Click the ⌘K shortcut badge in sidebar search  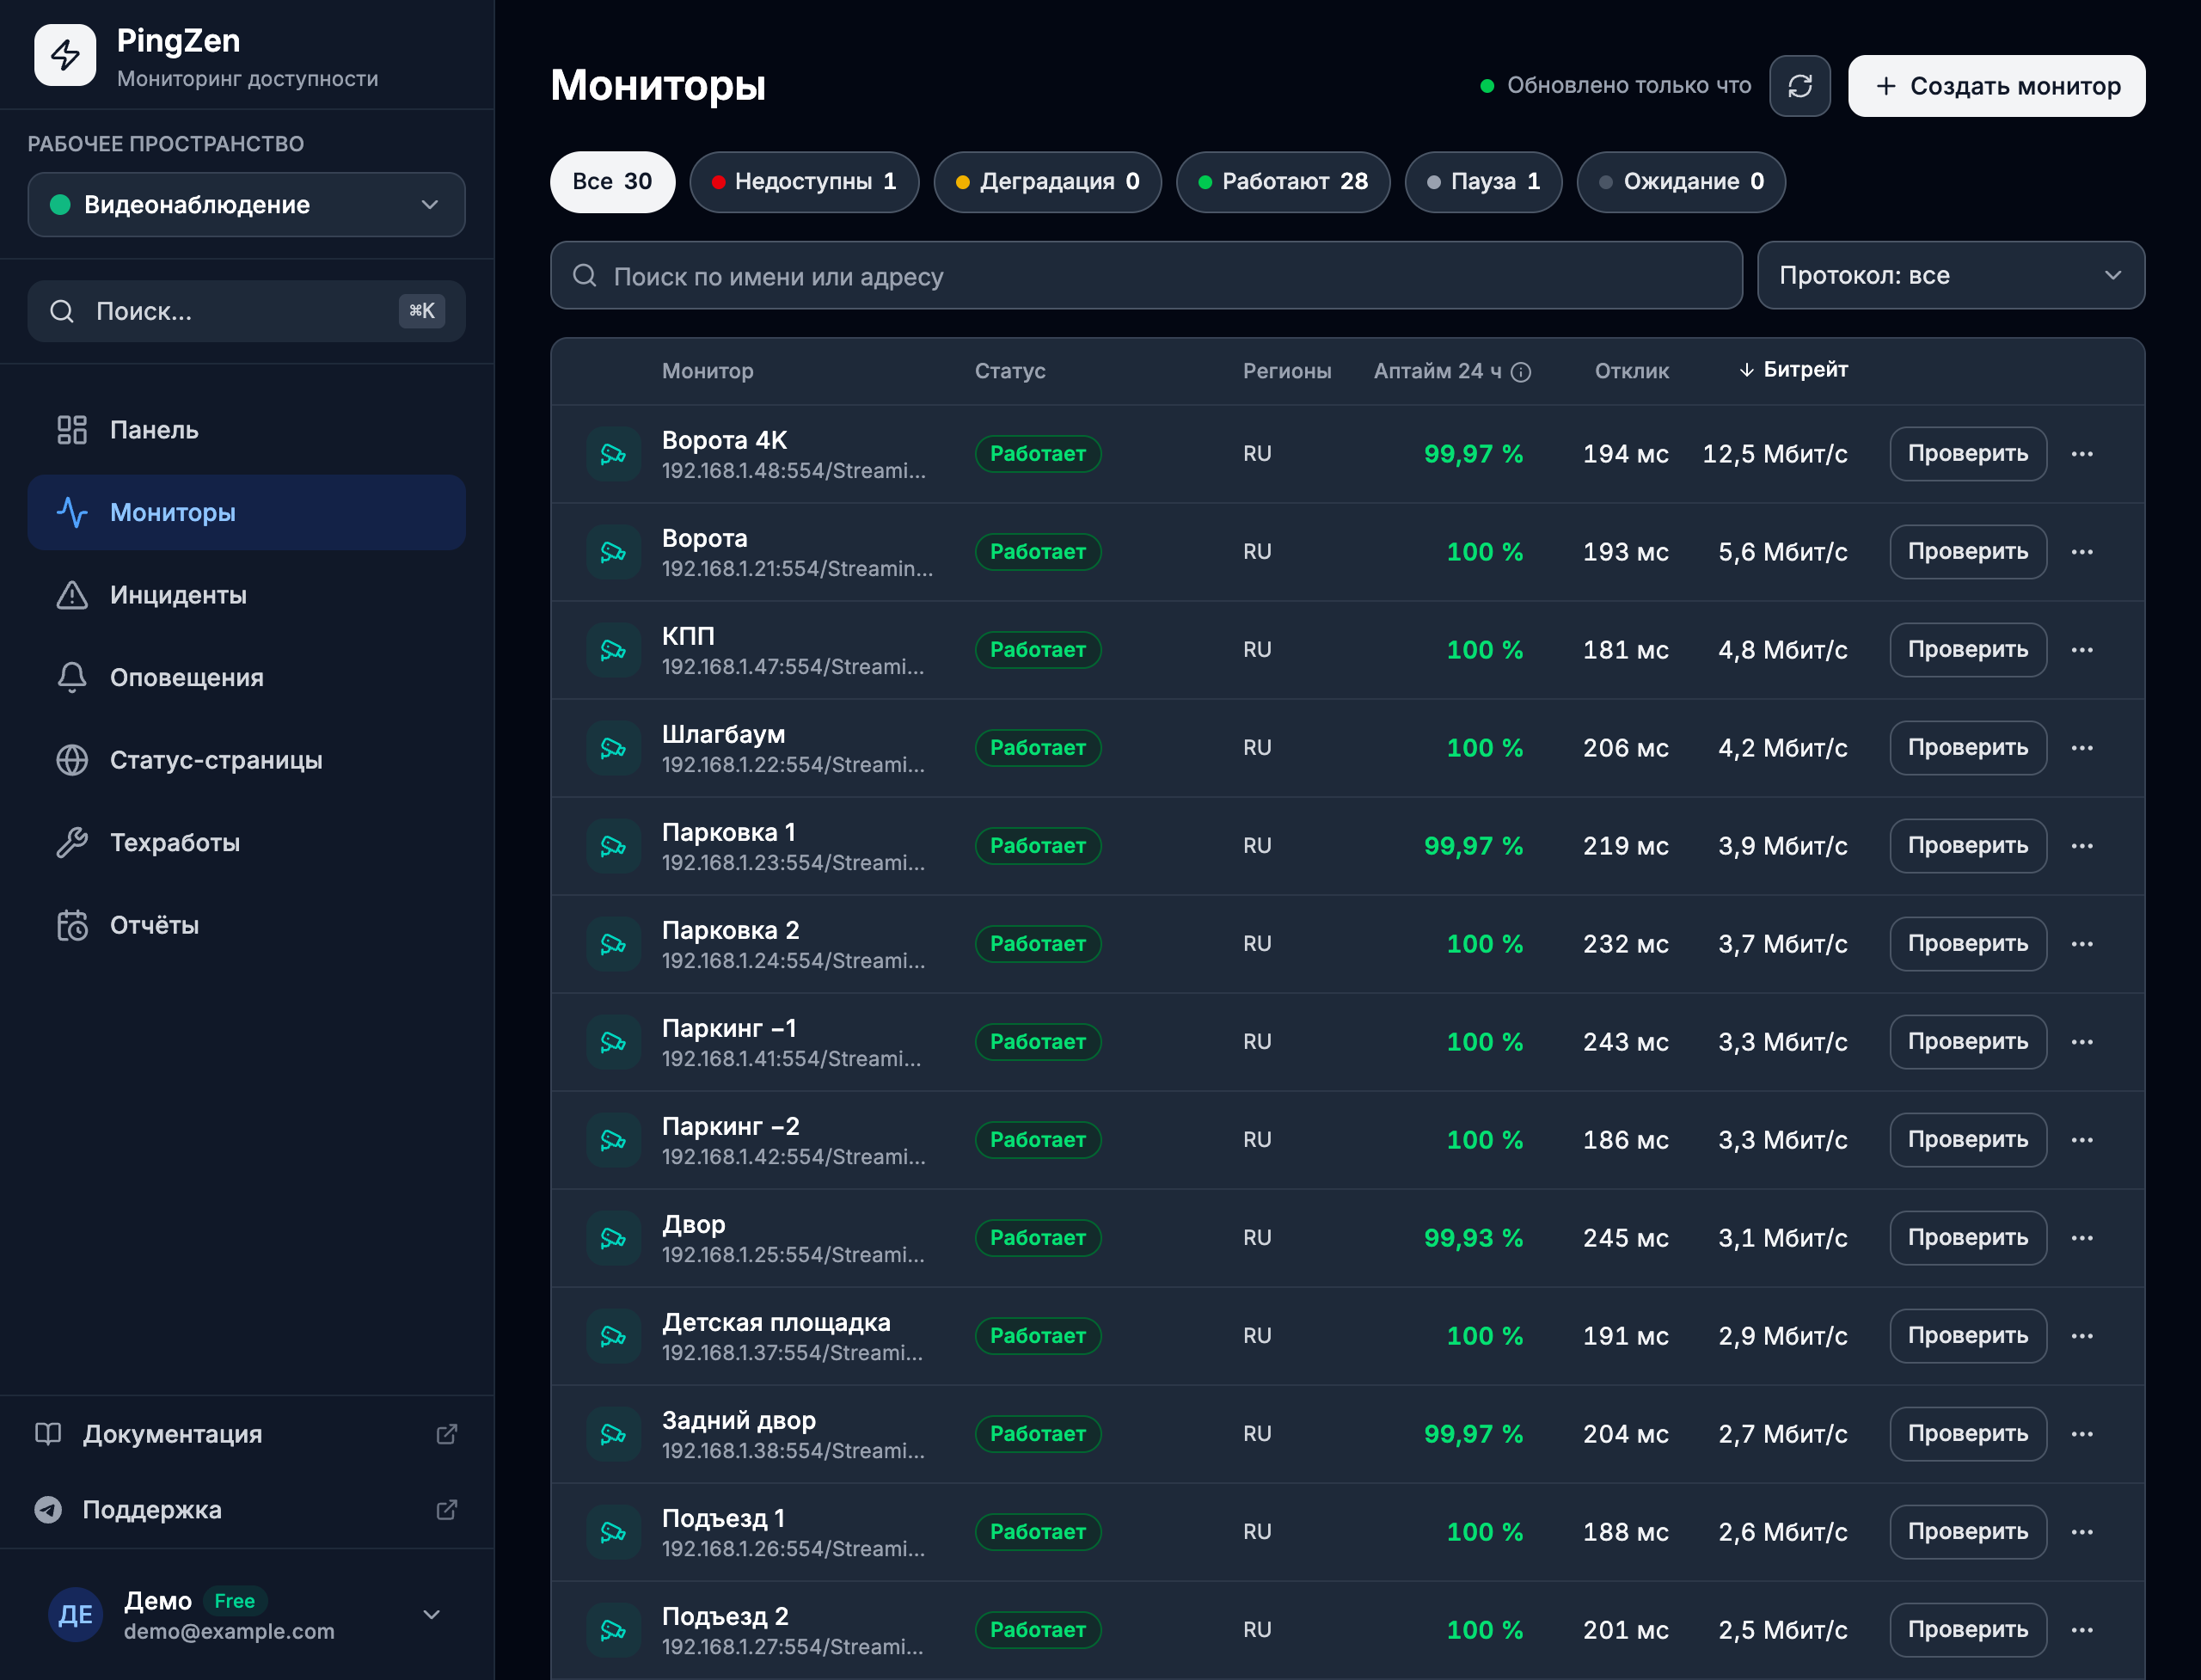(422, 311)
